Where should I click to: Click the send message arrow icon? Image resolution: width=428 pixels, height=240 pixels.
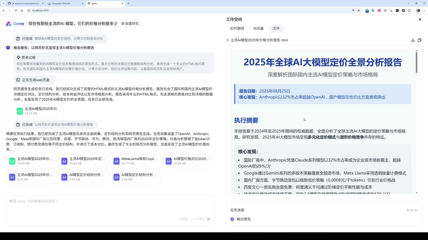(209, 219)
